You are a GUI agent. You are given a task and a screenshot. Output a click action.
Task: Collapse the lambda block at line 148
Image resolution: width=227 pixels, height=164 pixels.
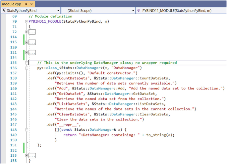27,130
